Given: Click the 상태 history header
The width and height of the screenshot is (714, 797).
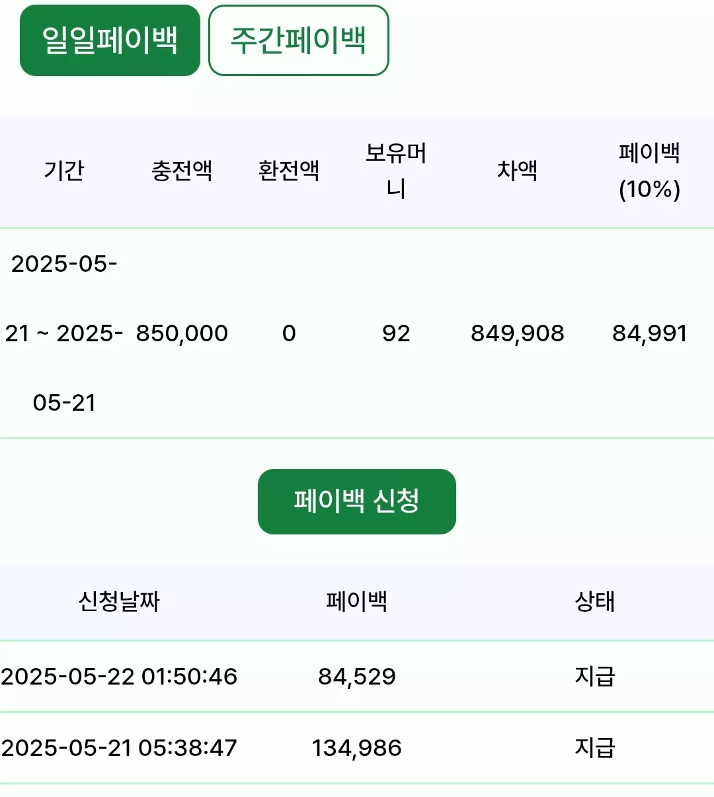Looking at the screenshot, I should click(x=595, y=601).
